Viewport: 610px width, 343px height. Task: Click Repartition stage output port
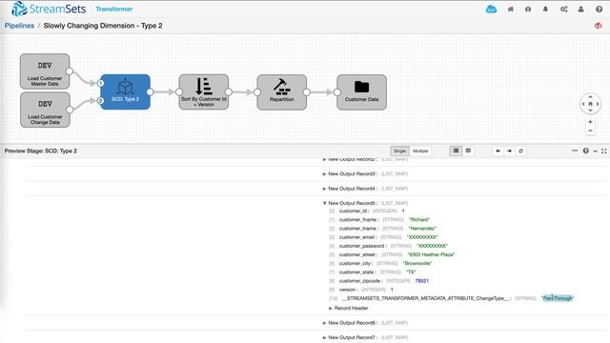pos(307,92)
